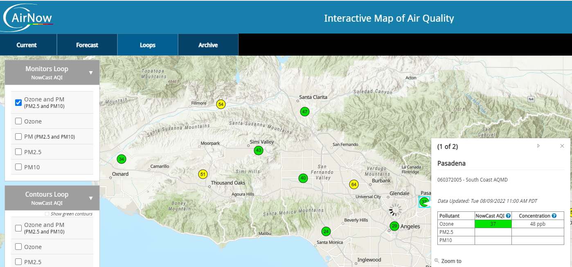Screen dimensions: 572x267
Task: Enable Contours Ozone and PM checkbox
Action: point(18,228)
